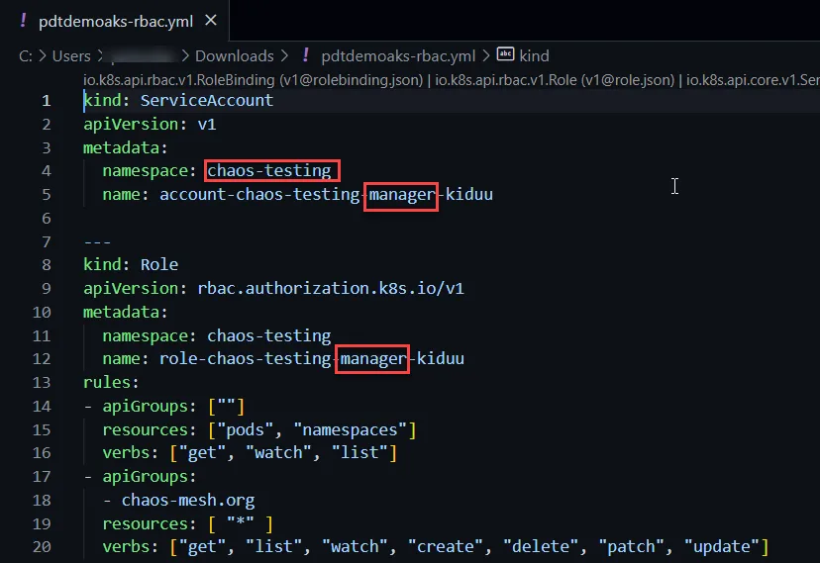Click line number 1 in gutter
This screenshot has width=820, height=563.
[46, 100]
